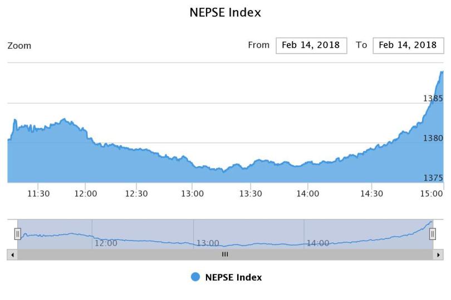This screenshot has width=451, height=300.
Task: Click the 1385 y-axis value label
Action: tap(433, 98)
